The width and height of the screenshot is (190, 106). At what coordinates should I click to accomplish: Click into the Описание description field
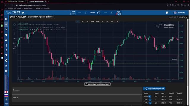(x=77, y=91)
